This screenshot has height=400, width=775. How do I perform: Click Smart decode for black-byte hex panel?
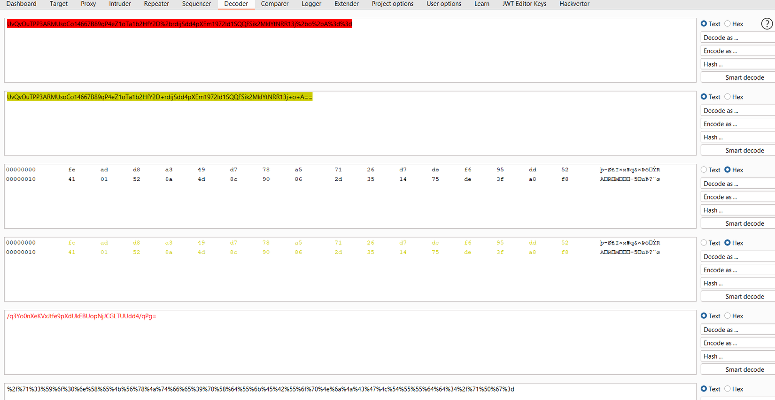pyautogui.click(x=738, y=223)
